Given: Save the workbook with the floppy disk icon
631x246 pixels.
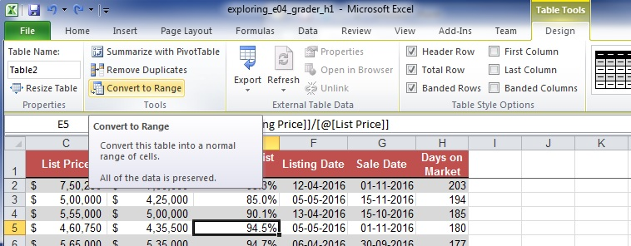Looking at the screenshot, I should 34,10.
